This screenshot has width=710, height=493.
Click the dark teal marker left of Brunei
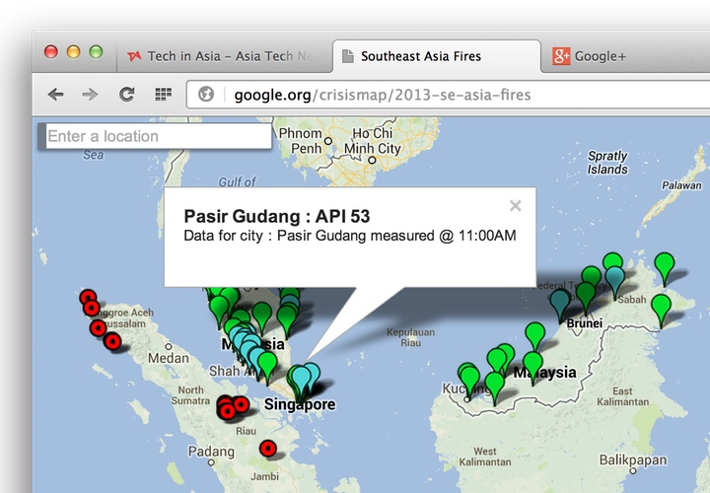click(560, 302)
